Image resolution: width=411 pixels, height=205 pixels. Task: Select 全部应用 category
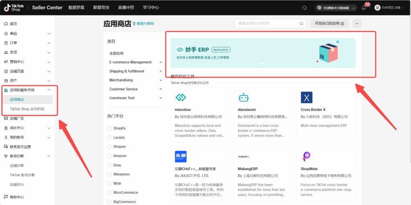coord(116,53)
